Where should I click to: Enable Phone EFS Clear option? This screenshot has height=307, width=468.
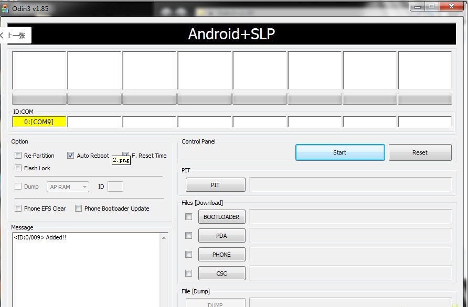coord(18,208)
